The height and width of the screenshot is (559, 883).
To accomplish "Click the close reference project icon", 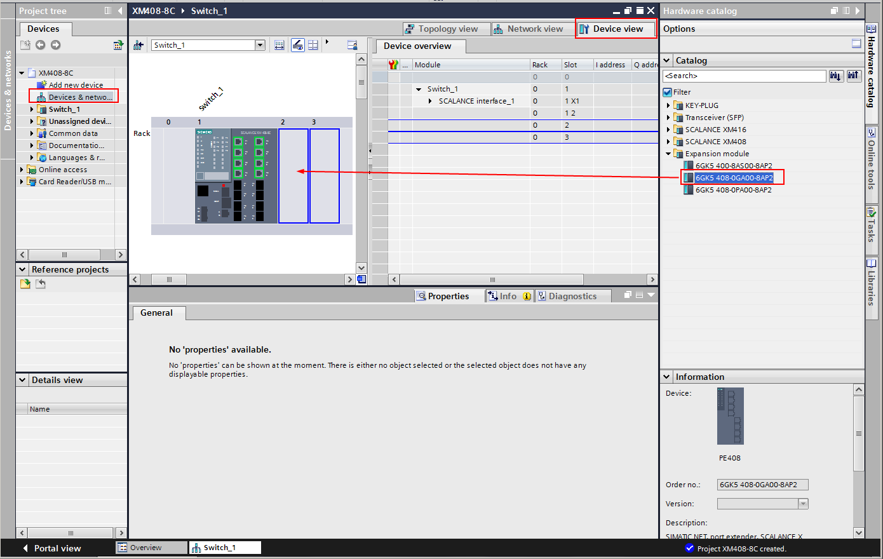I will [41, 284].
